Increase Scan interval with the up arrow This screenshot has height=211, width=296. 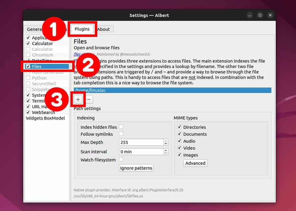166,150
